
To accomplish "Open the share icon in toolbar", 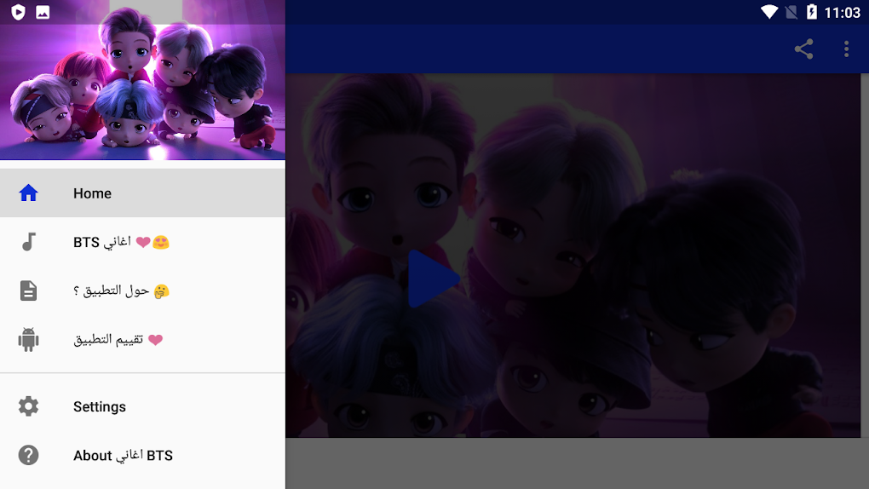I will (x=803, y=49).
